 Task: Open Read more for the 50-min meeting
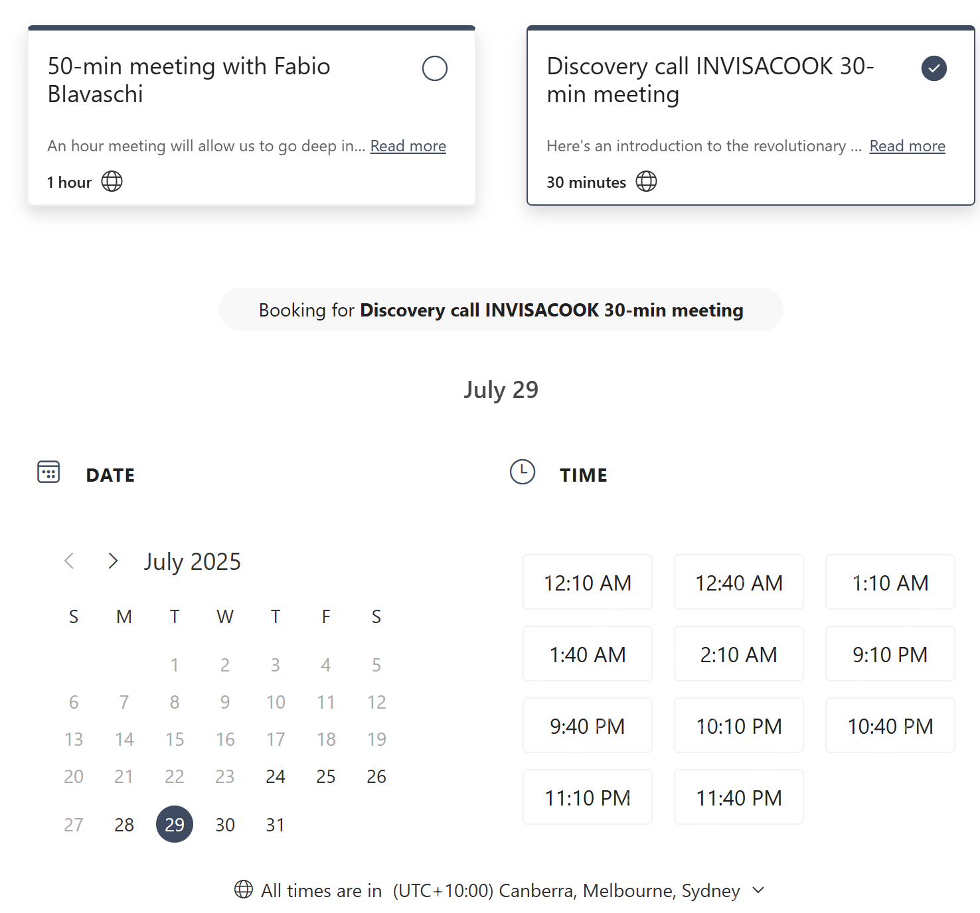(408, 146)
